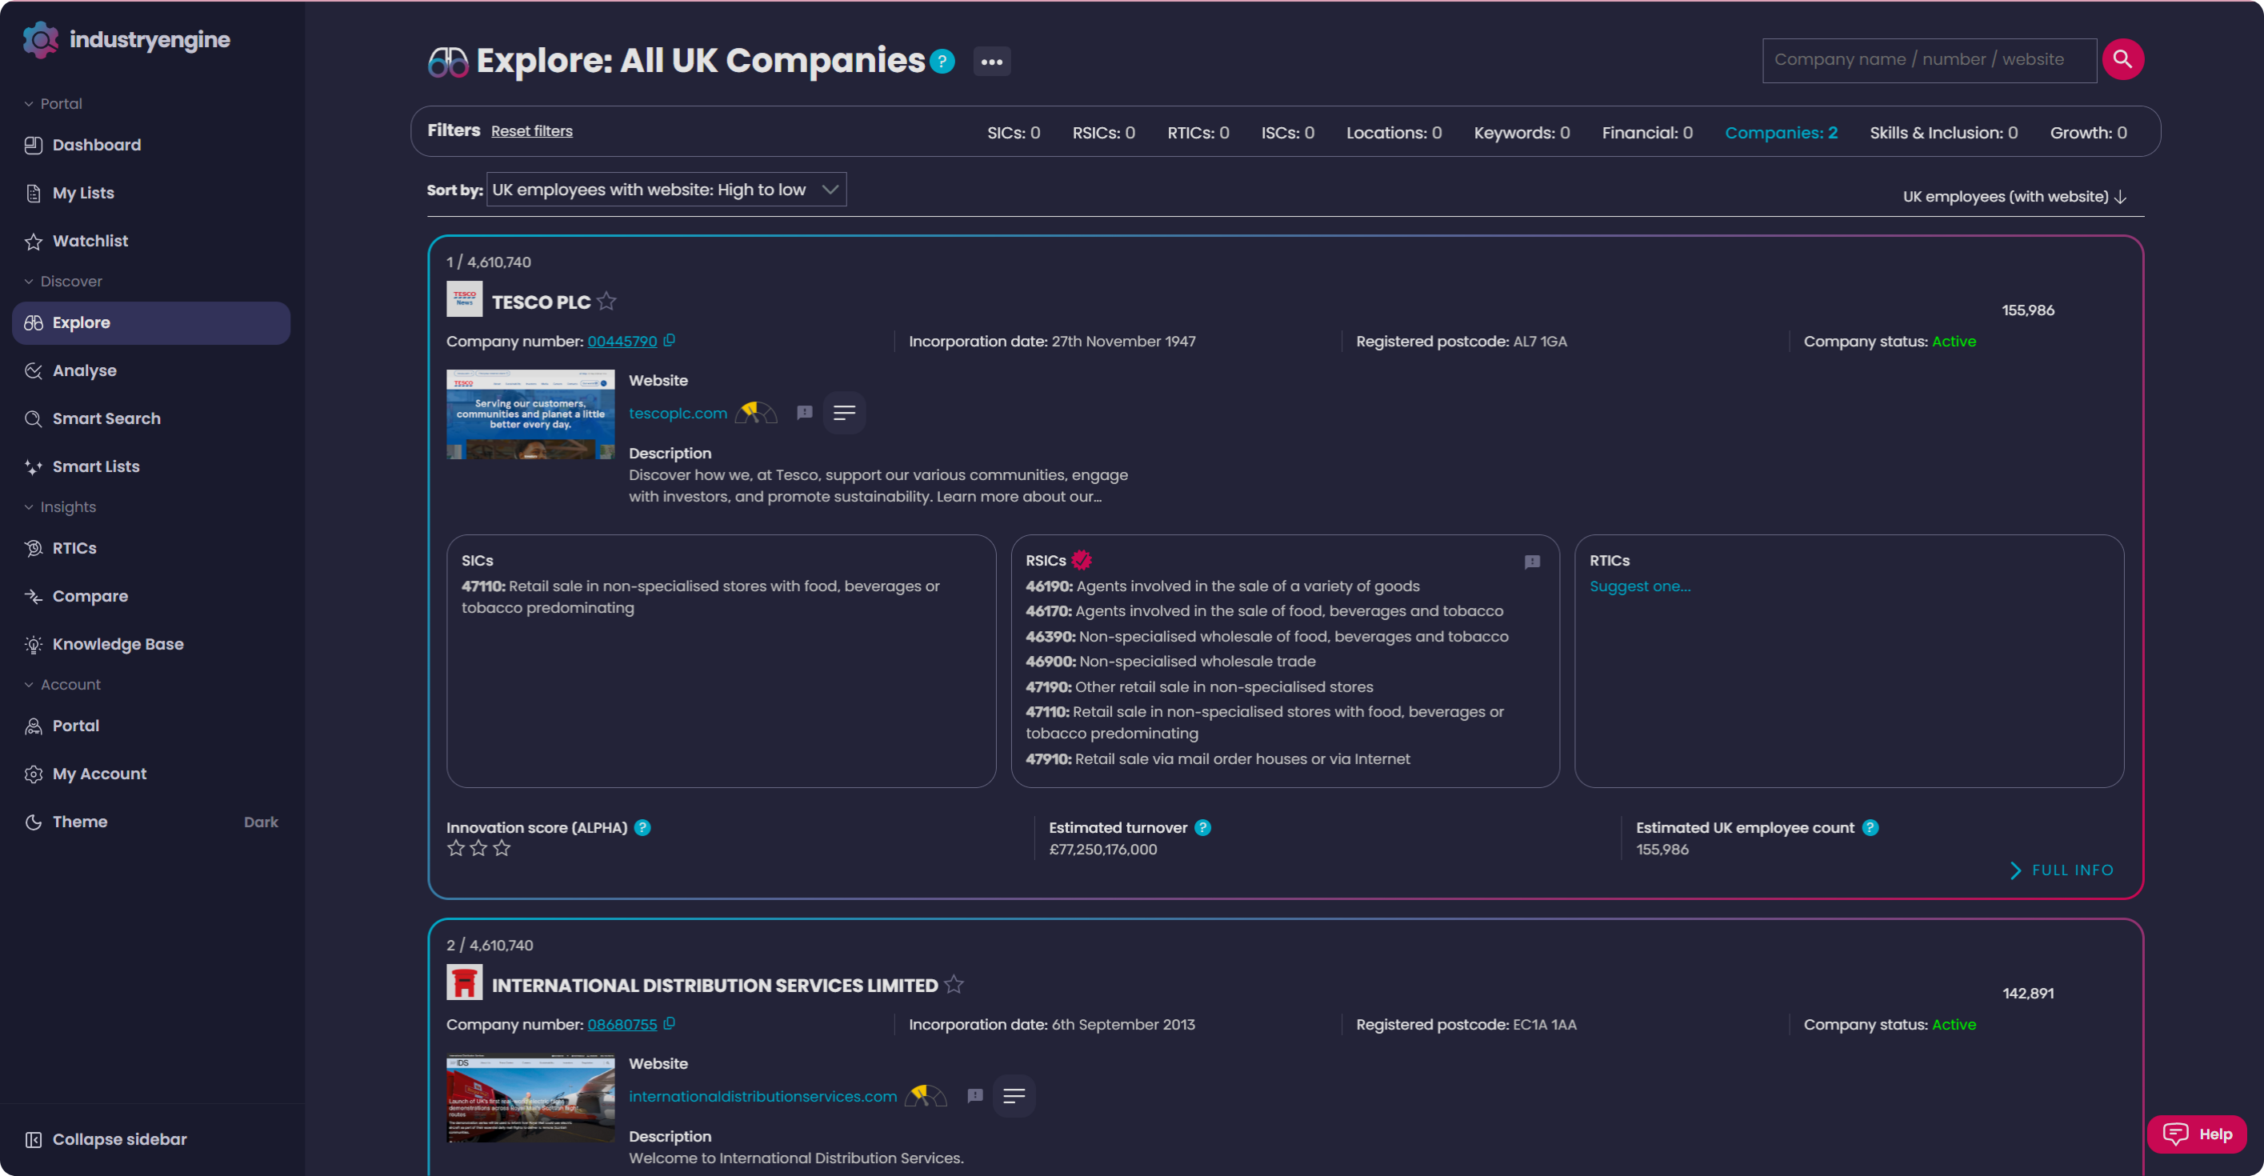Open text lines button beside internationaldistributionservices.com
The height and width of the screenshot is (1176, 2264).
pos(1014,1095)
